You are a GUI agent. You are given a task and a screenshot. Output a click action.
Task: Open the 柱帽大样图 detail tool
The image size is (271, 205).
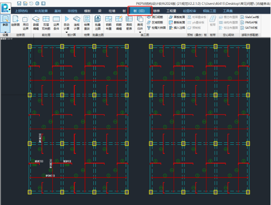coord(157,28)
